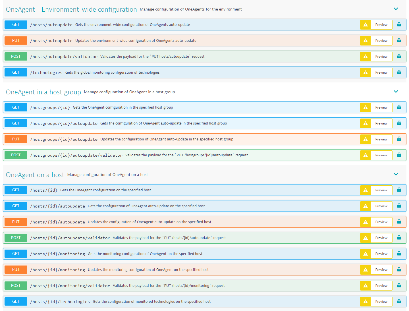The image size is (409, 311).
Task: Expand the POST /hosts/autoupdate/validator operation
Action: tap(204, 57)
